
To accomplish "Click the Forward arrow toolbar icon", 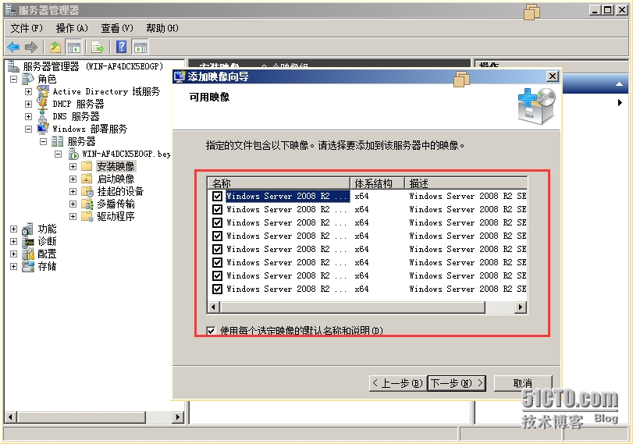I will pos(31,48).
